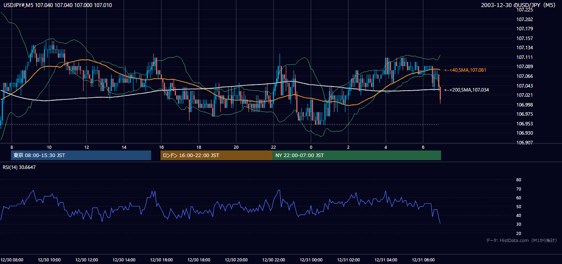Click hour tick 8 under price chart
Viewport: 562px width, 264px height.
[x=12, y=147]
